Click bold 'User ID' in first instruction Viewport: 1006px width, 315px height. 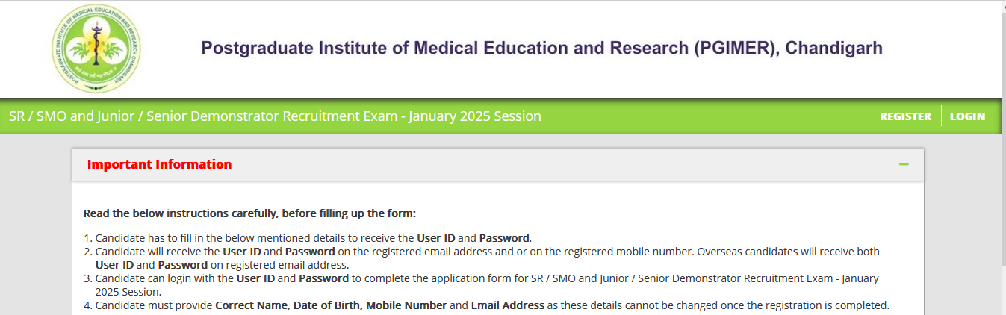pos(436,238)
